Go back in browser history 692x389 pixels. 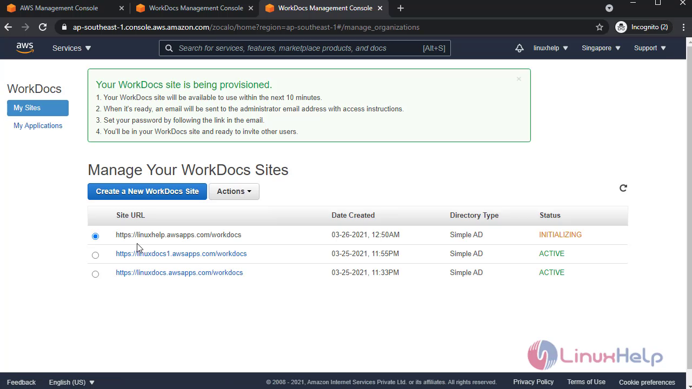[8, 27]
